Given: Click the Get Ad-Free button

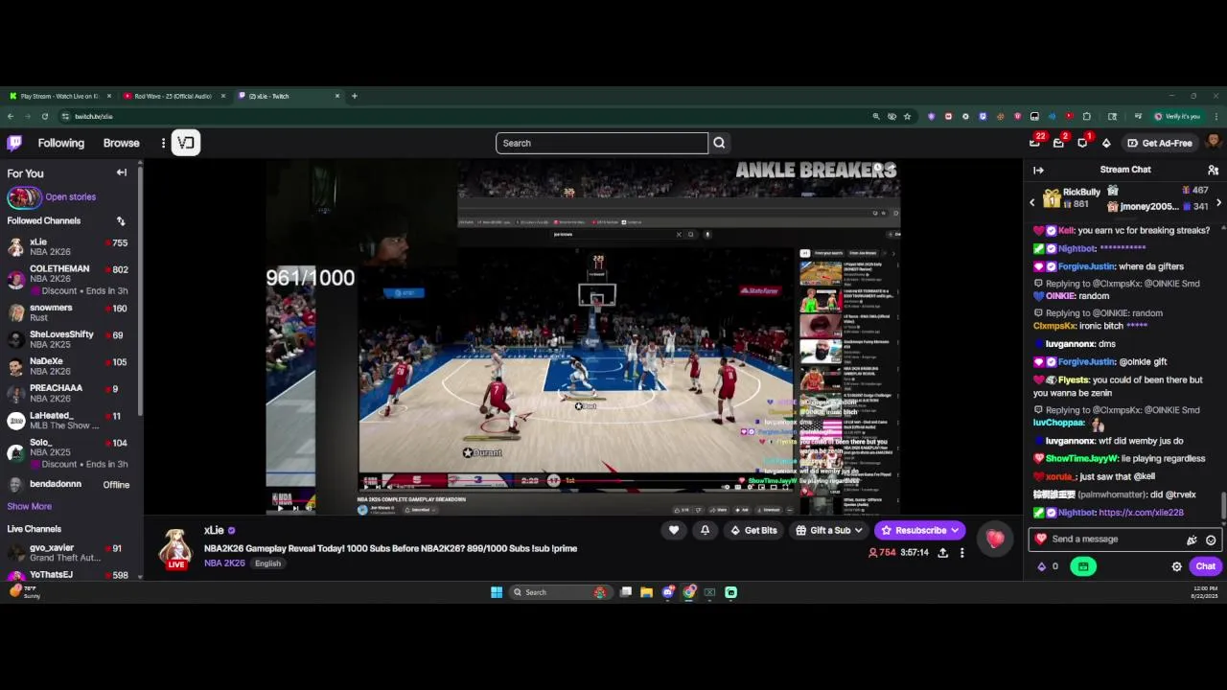Looking at the screenshot, I should point(1159,143).
